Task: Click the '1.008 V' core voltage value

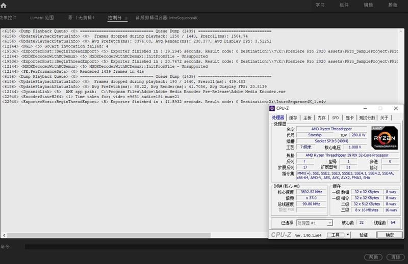Action: pos(355,147)
